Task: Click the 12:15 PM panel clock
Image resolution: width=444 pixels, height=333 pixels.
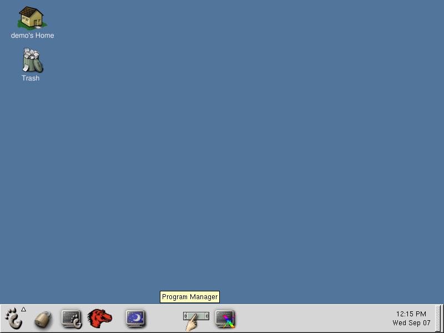Action: point(411,318)
